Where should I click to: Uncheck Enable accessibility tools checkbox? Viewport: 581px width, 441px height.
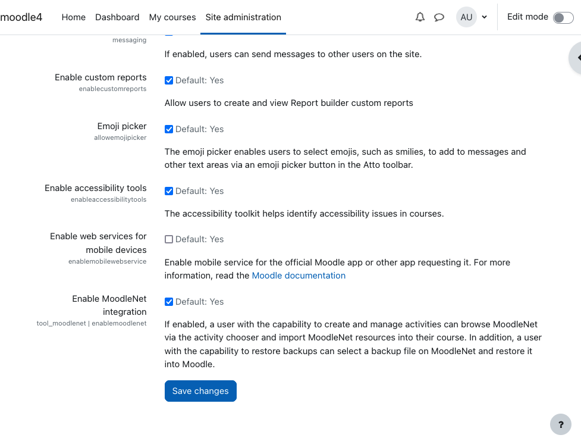pyautogui.click(x=169, y=191)
